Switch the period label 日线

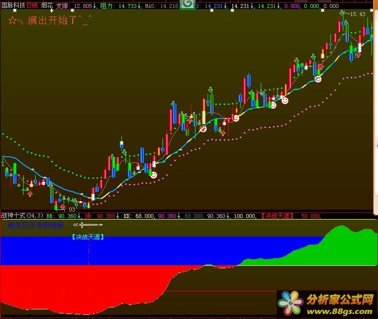click(x=32, y=6)
